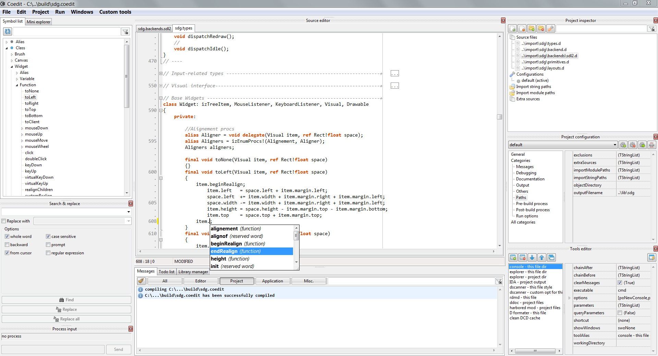The image size is (658, 356).
Task: Clear the symbol list filter
Action: 126,32
